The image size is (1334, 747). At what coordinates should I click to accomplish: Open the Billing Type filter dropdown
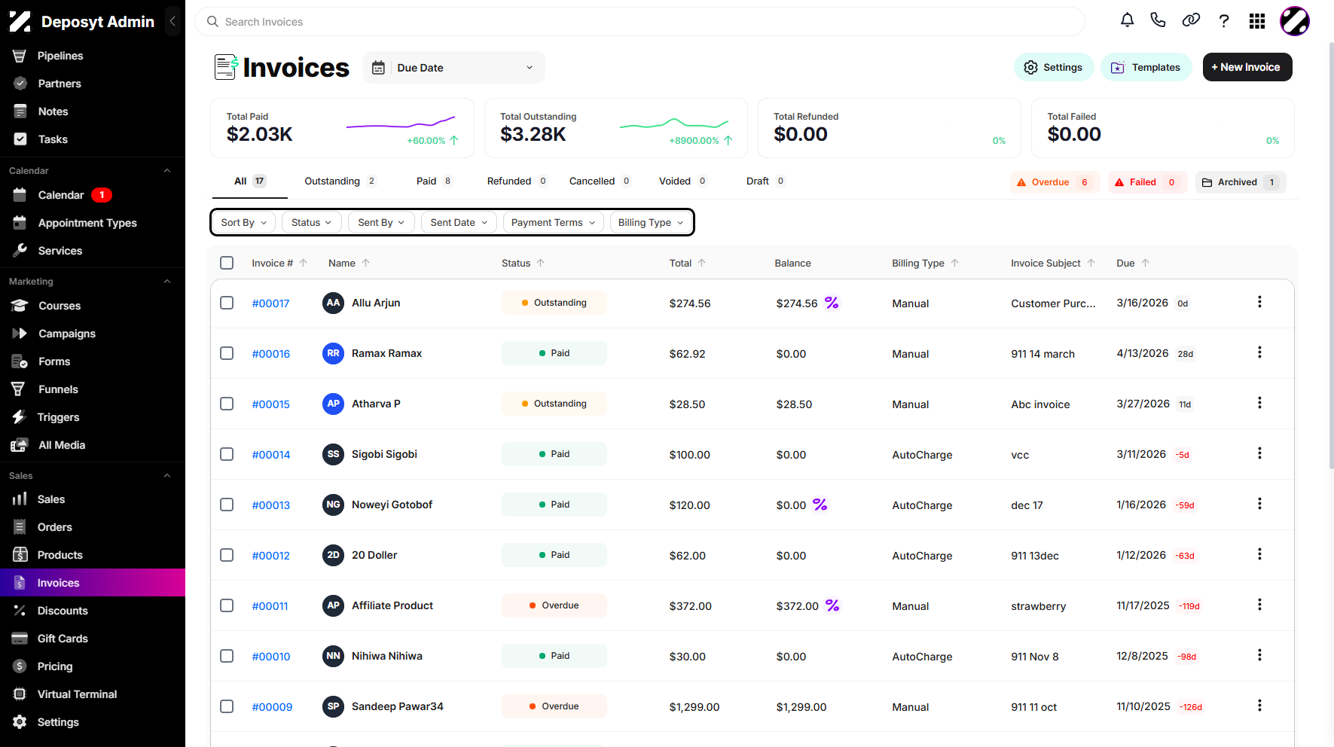click(x=652, y=222)
